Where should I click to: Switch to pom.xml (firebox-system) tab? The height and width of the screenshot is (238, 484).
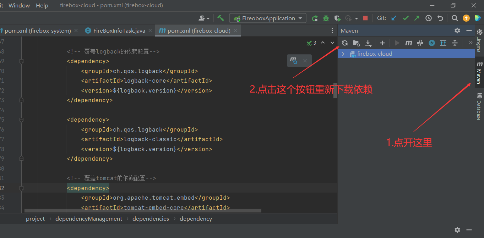click(x=37, y=31)
